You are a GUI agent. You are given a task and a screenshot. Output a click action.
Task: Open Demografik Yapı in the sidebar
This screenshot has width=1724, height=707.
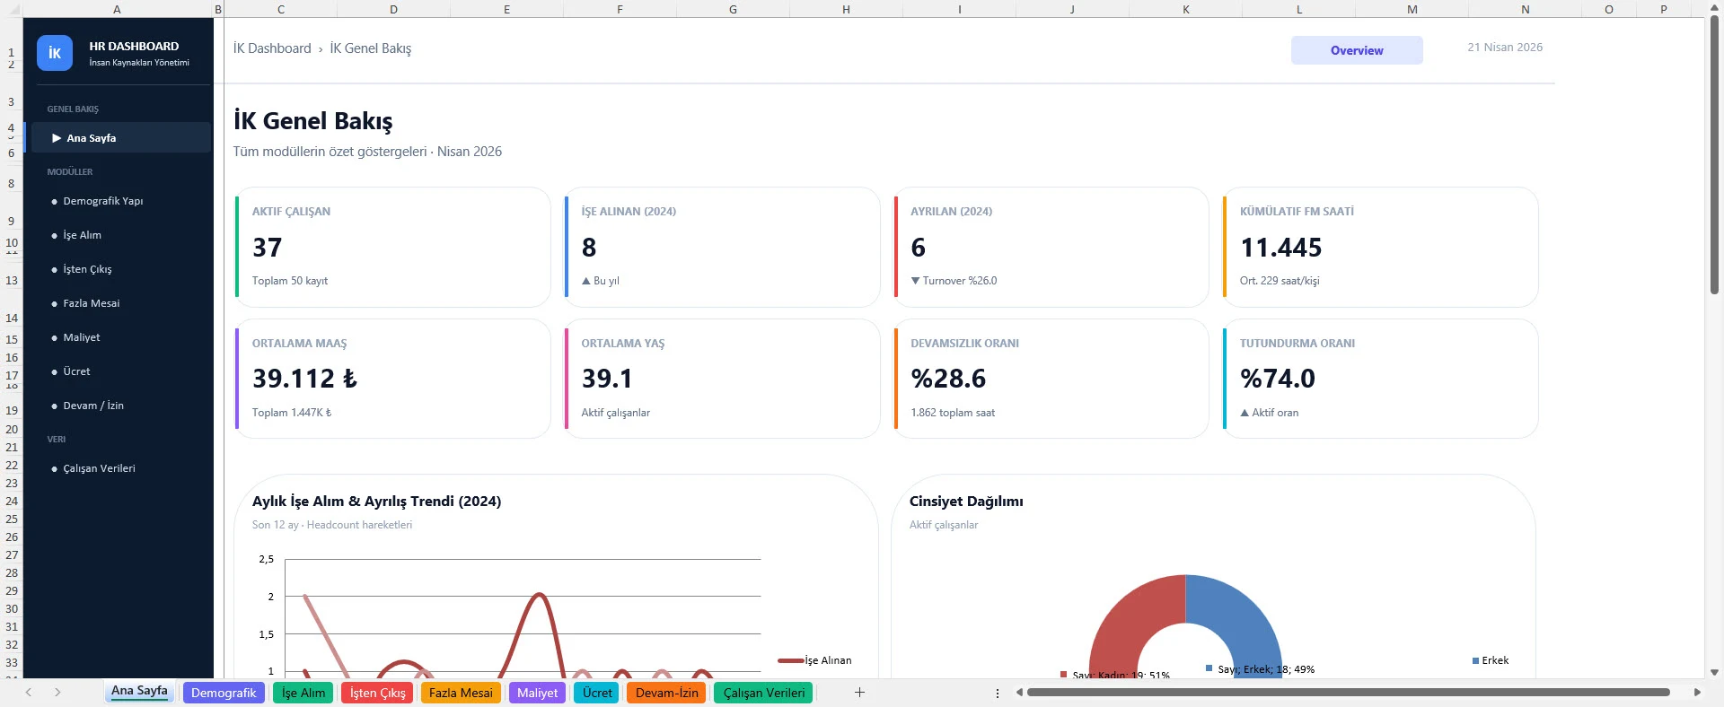(102, 201)
